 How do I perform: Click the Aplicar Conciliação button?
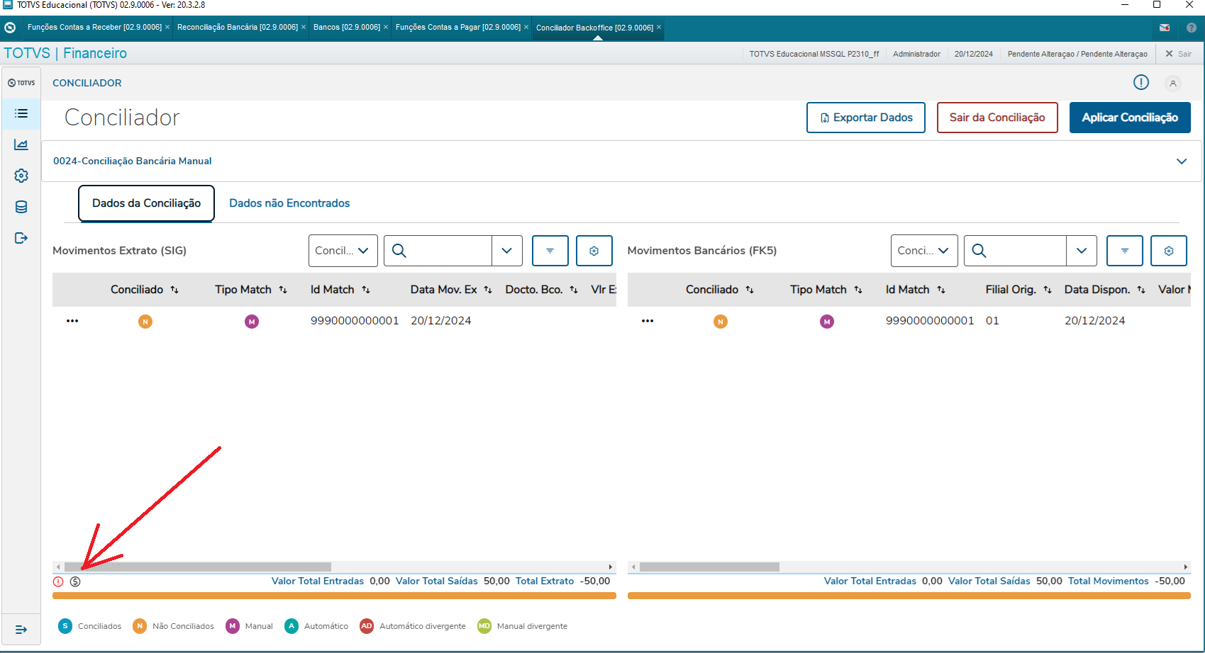[x=1129, y=118]
